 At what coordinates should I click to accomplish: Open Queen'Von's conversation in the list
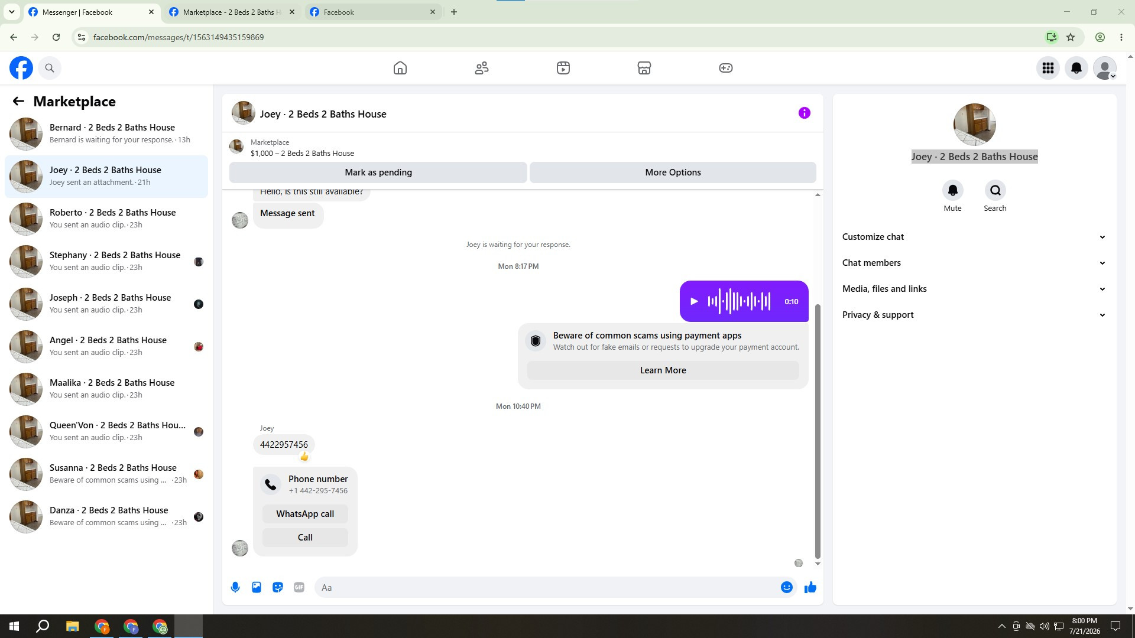(x=106, y=431)
